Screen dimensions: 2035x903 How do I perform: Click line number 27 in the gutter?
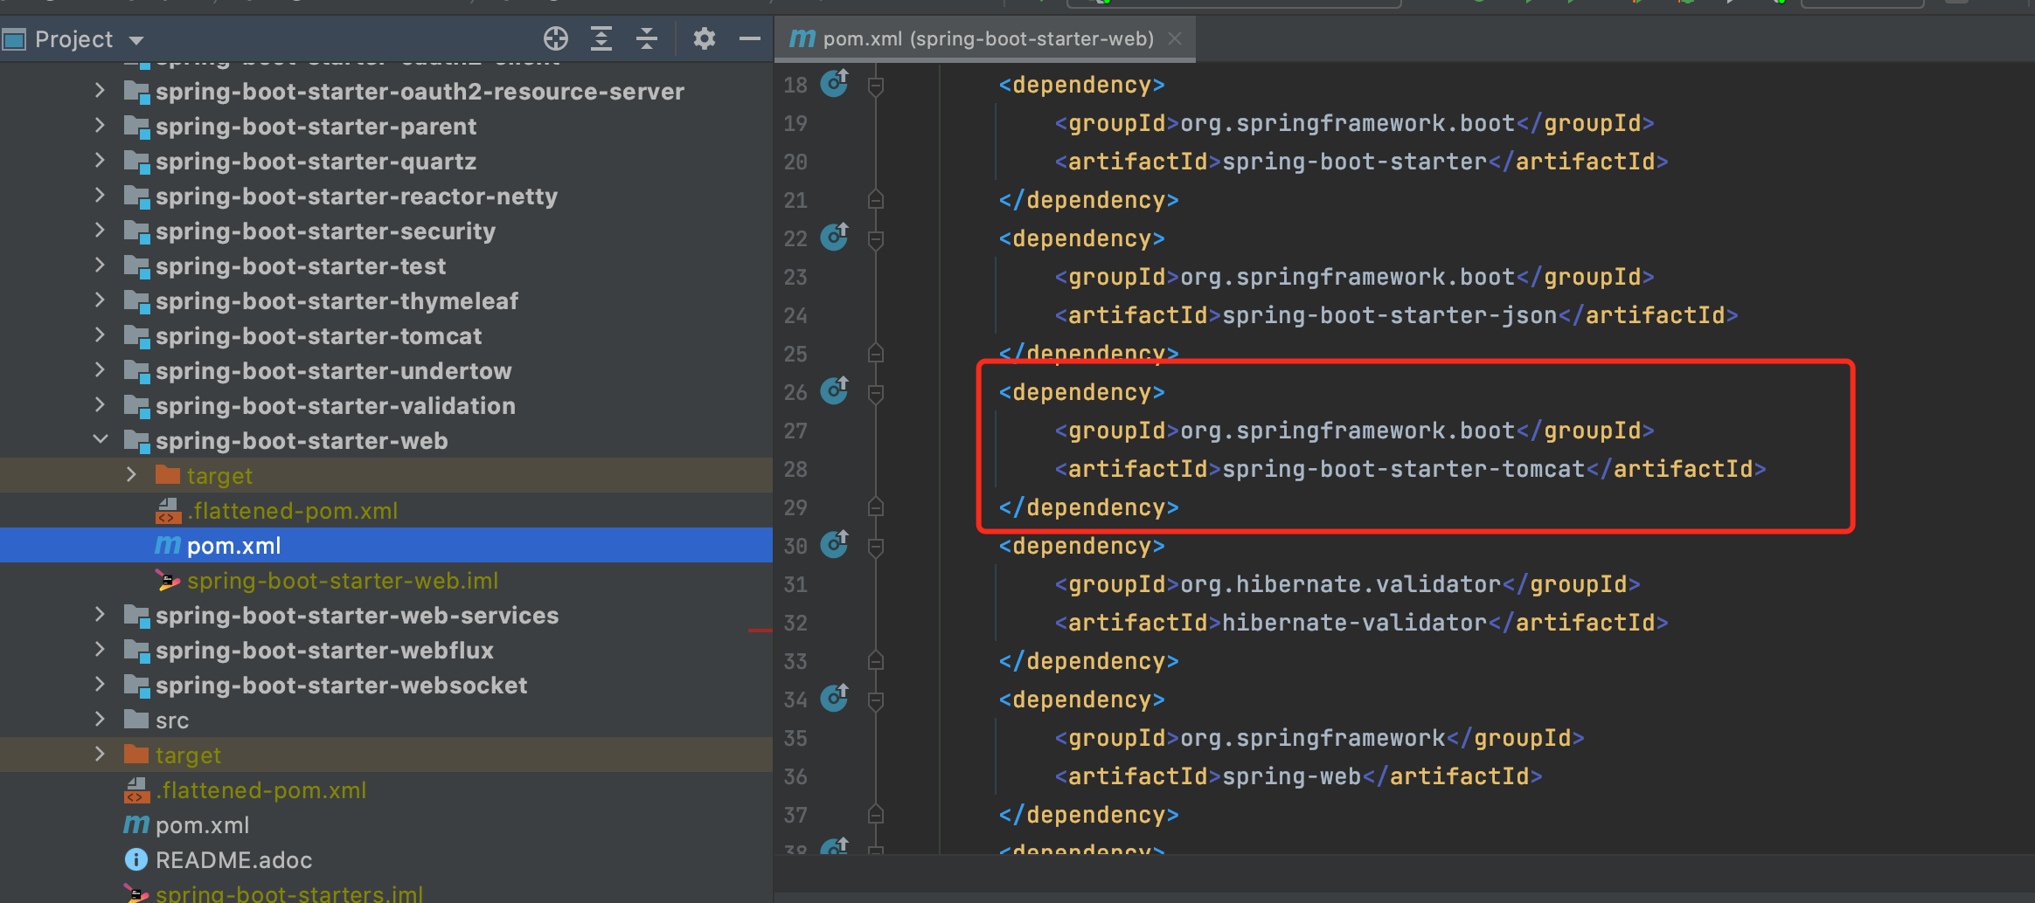[795, 431]
